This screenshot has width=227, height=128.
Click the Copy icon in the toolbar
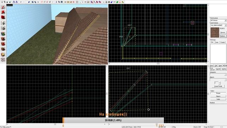[x=59, y=2]
